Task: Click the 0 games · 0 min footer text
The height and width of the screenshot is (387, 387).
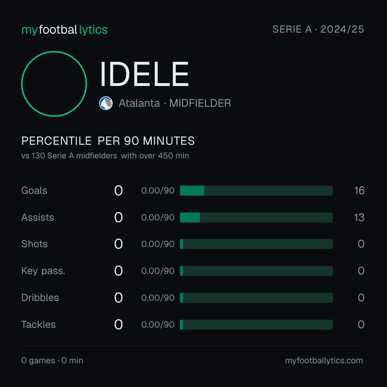Action: [52, 360]
